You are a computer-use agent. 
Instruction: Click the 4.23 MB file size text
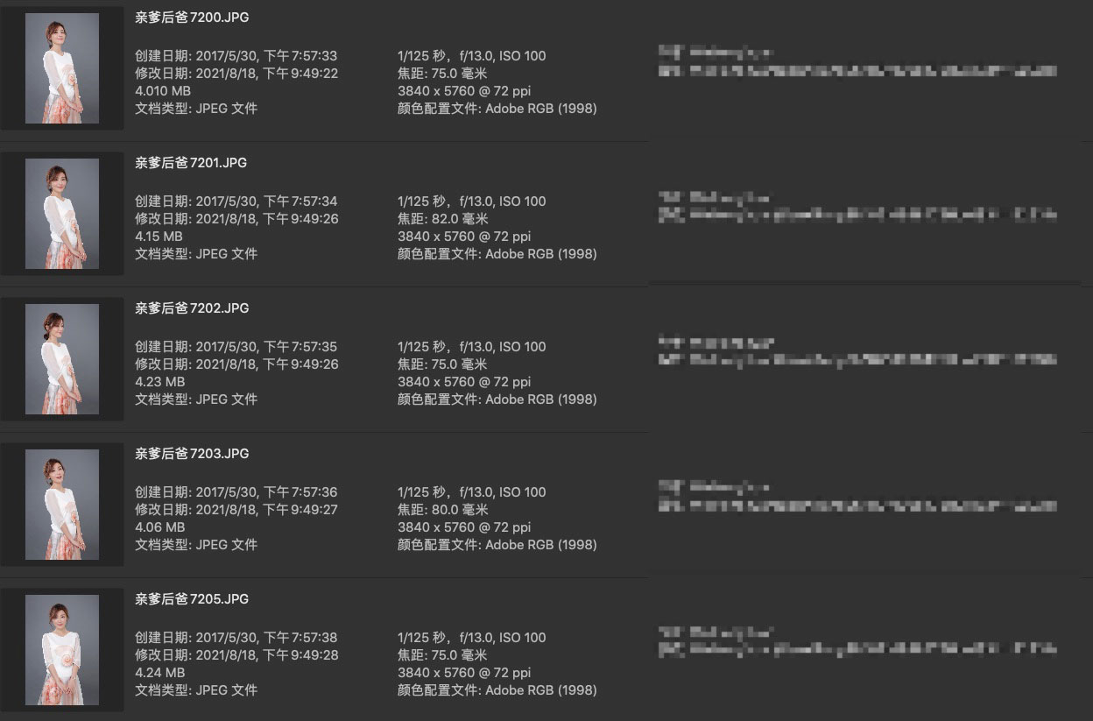159,382
